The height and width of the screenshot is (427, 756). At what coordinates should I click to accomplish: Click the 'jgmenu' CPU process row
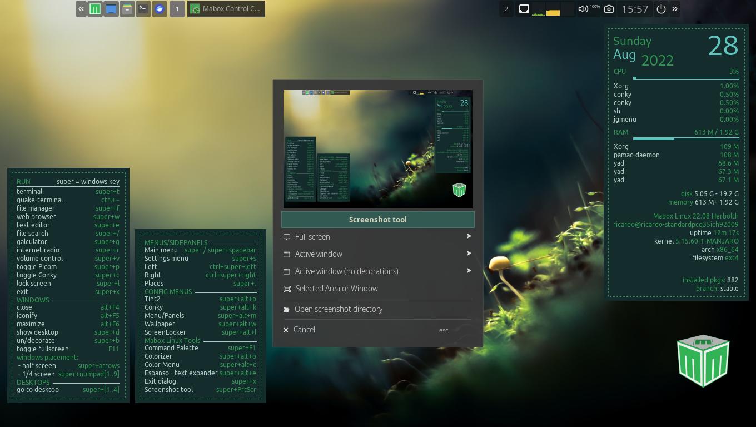676,119
